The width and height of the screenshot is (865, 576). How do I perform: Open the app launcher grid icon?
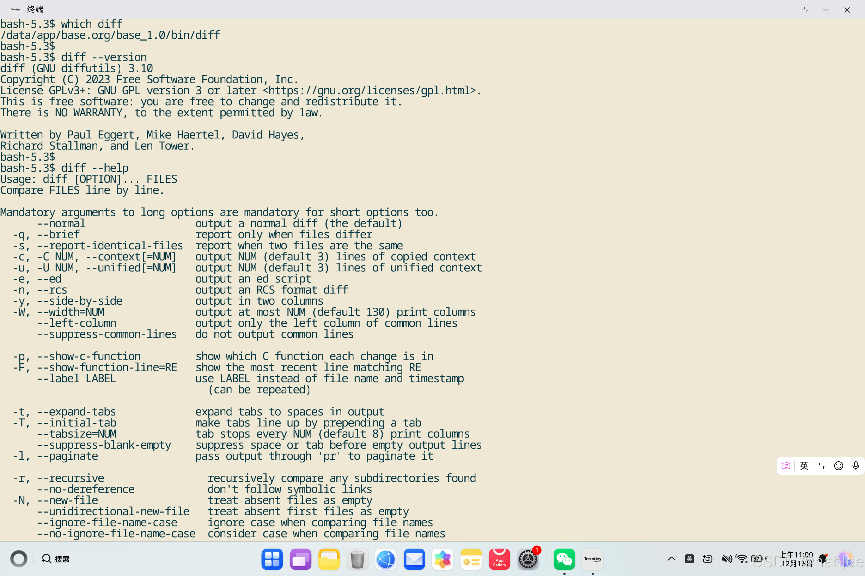(272, 559)
